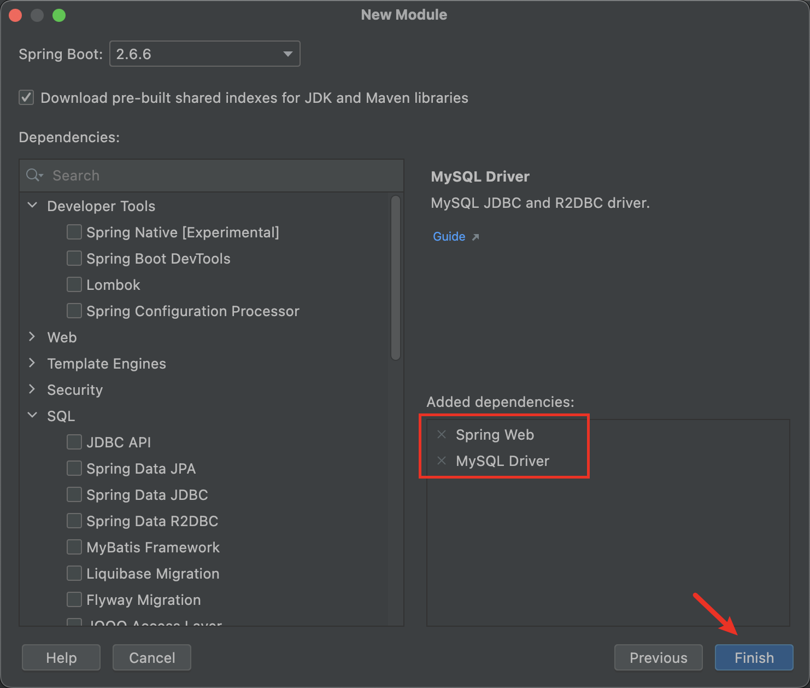Collapse the SQL section
Screen dimensions: 810x688
tap(32, 416)
